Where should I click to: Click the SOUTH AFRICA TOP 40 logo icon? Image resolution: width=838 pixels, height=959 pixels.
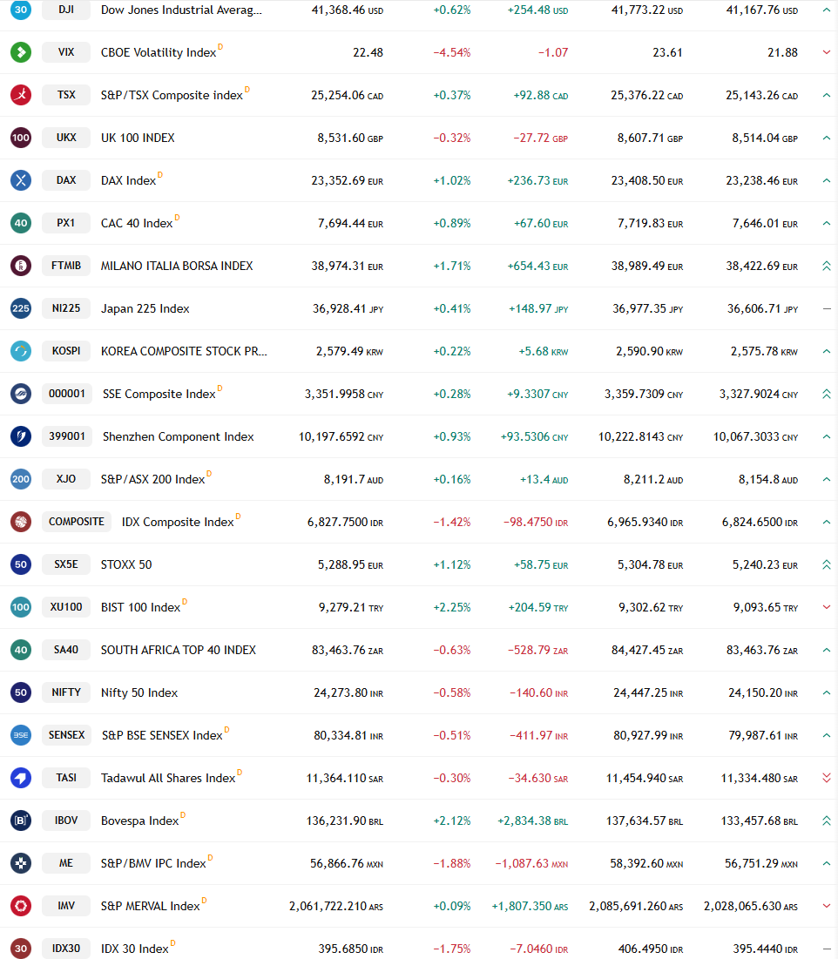[x=21, y=650]
